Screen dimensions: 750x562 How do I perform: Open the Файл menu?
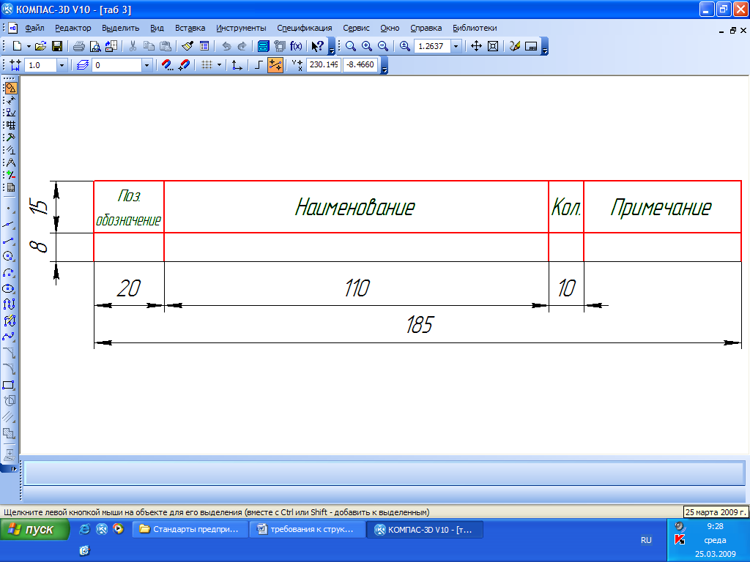coord(34,28)
